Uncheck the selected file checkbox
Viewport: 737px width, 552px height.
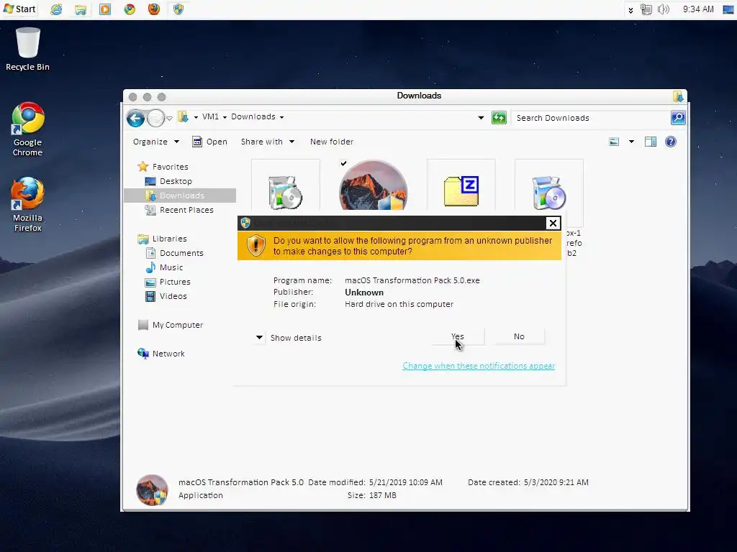(343, 163)
